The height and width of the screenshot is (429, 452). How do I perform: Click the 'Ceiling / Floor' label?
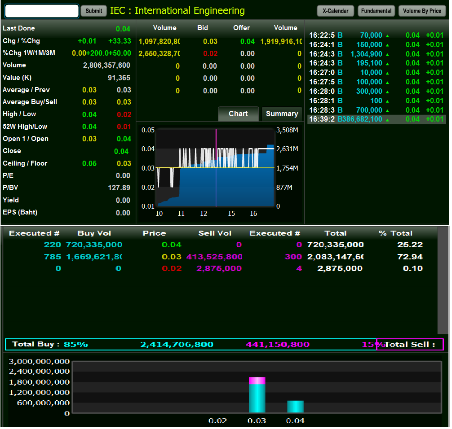point(25,163)
